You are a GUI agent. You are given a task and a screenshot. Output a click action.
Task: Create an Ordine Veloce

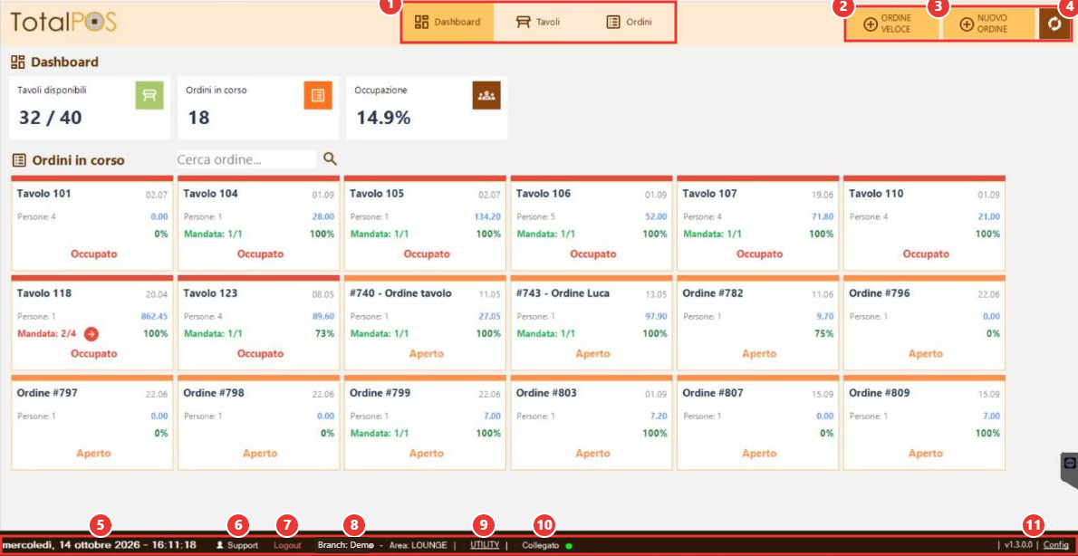coord(892,24)
